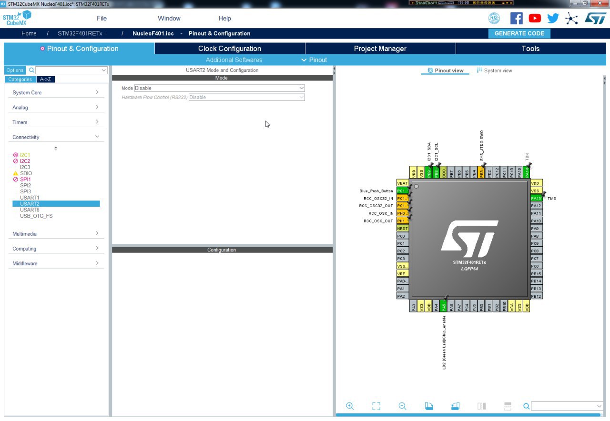Expand the Timers category
The width and height of the screenshot is (610, 421).
coord(56,122)
